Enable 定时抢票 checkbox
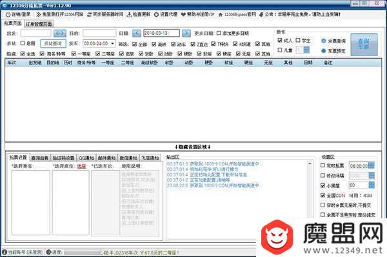The image size is (387, 257). pyautogui.click(x=322, y=165)
